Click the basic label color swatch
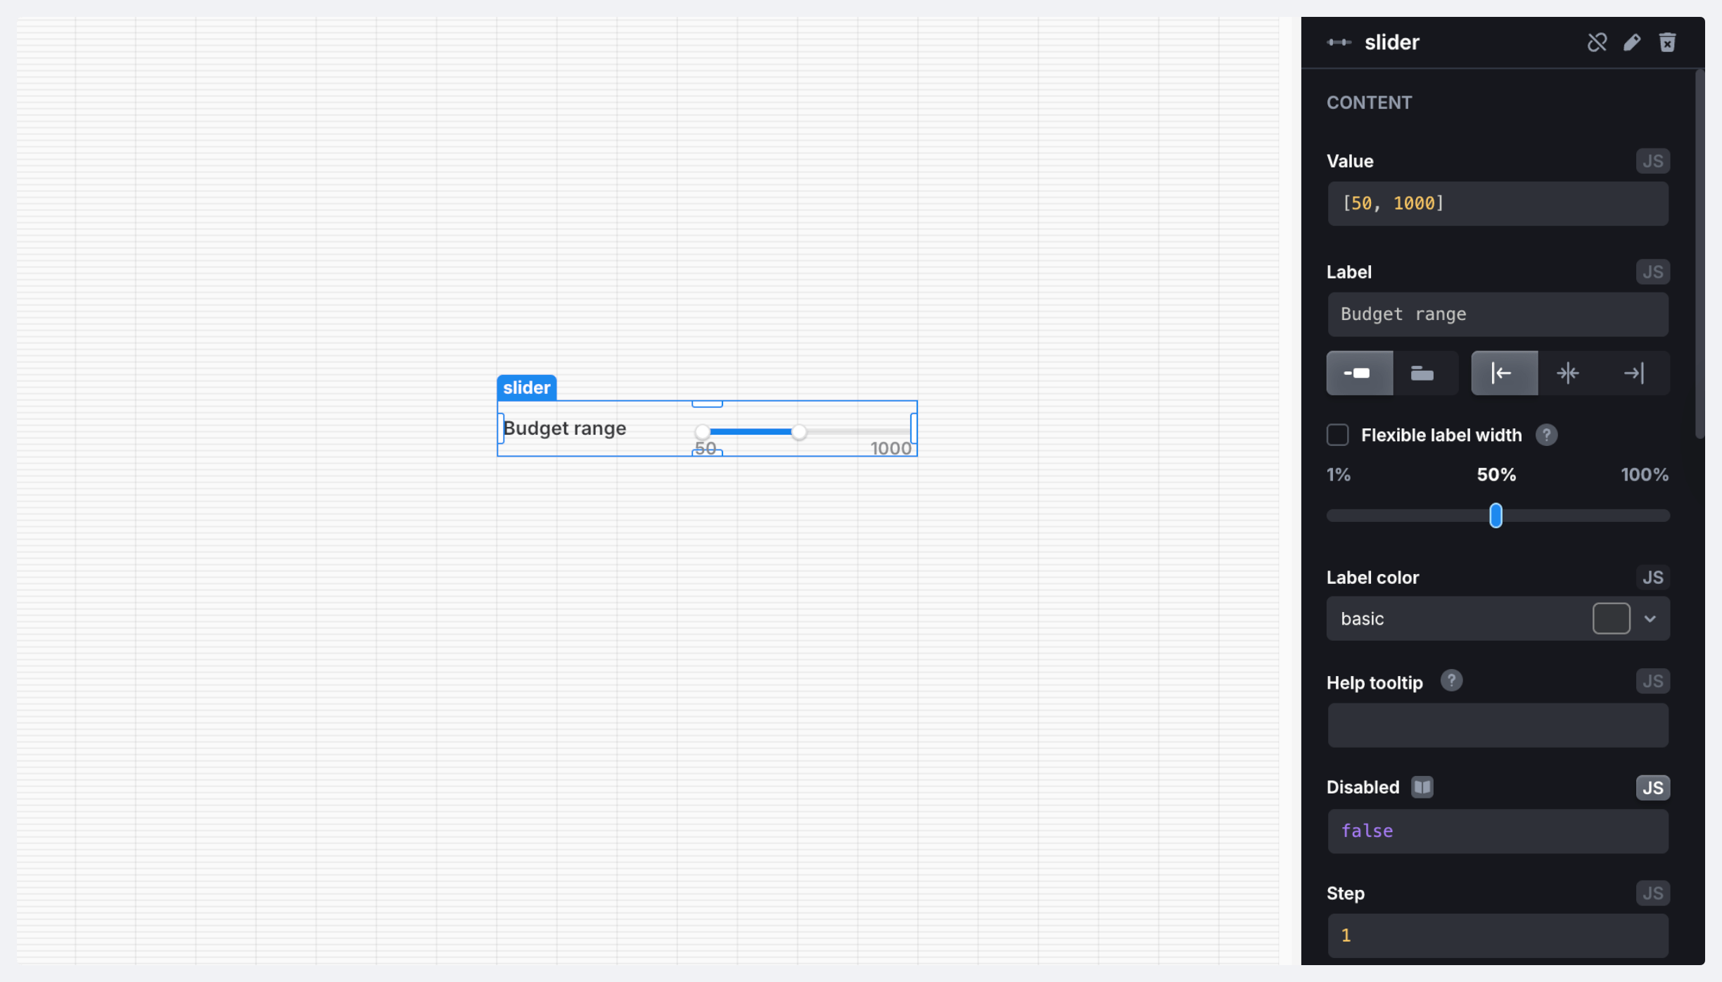The width and height of the screenshot is (1722, 982). point(1611,619)
